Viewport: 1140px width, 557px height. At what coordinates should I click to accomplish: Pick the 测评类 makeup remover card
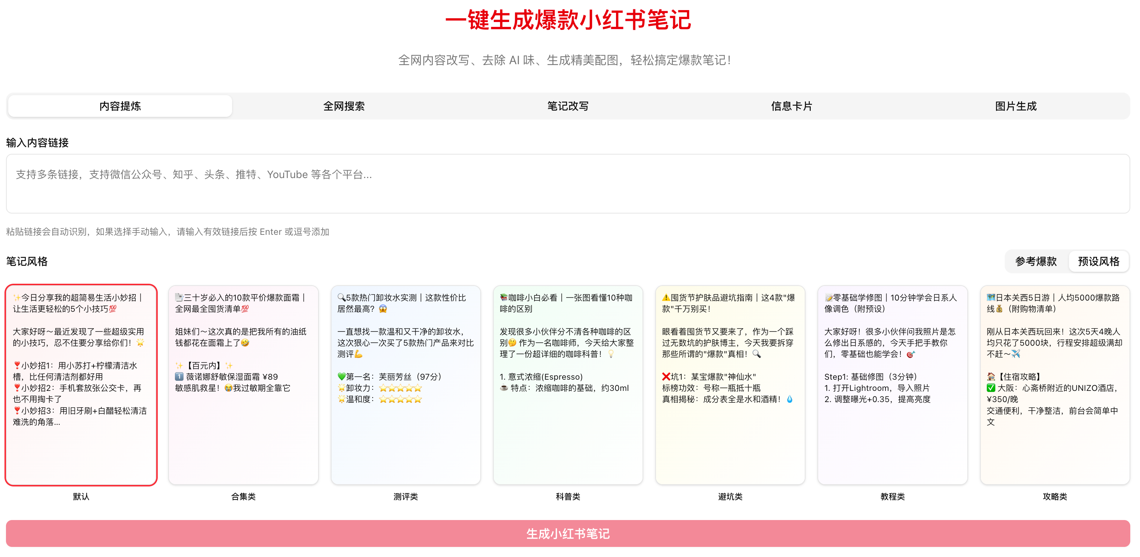(x=406, y=385)
